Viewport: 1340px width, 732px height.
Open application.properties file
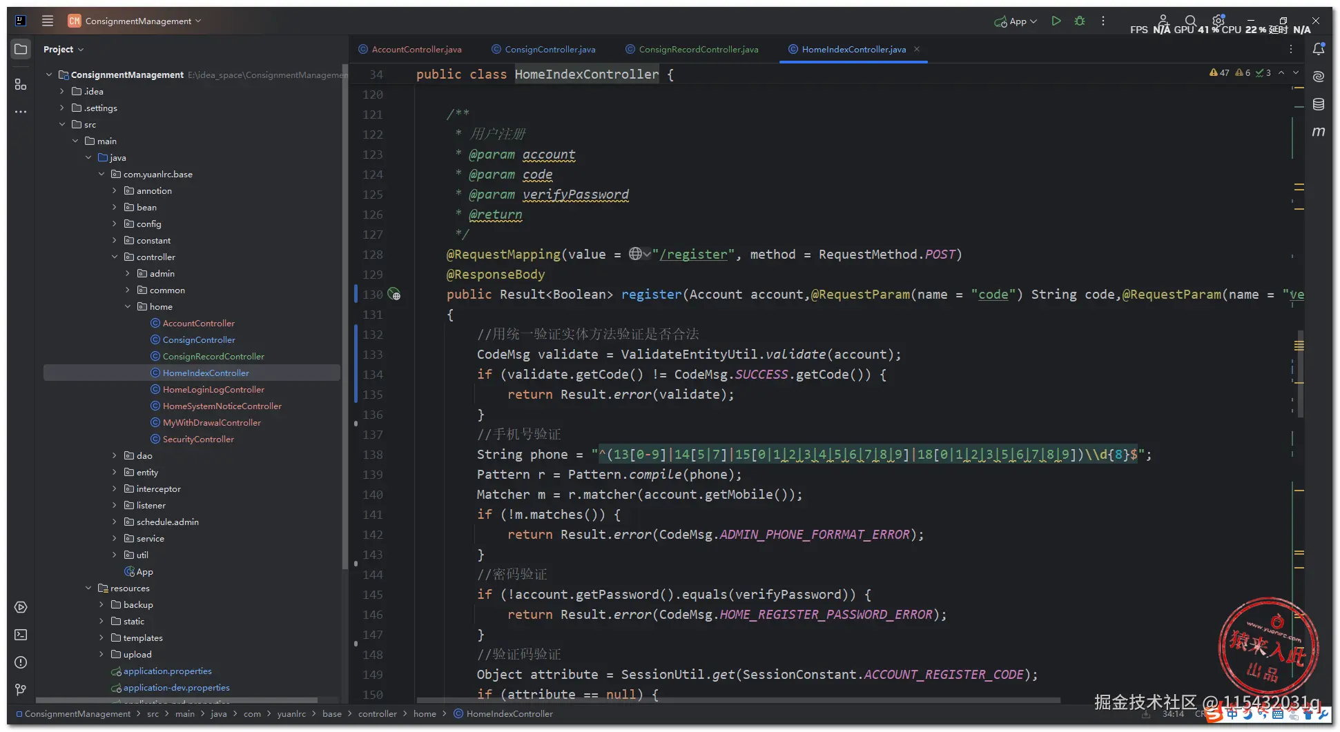click(162, 671)
